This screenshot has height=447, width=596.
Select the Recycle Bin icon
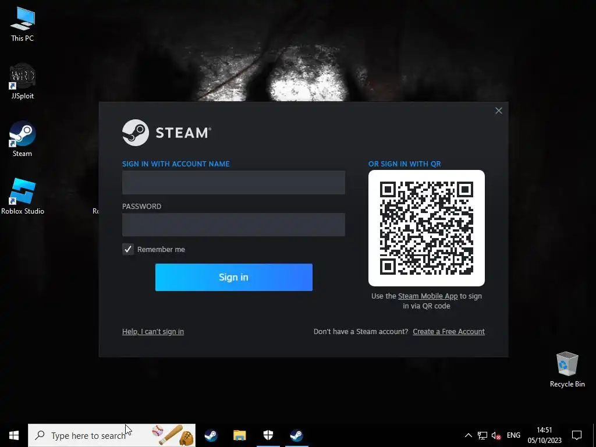pos(567,370)
